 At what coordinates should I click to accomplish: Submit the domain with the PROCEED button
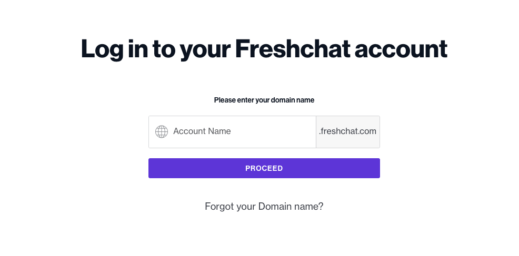point(264,168)
